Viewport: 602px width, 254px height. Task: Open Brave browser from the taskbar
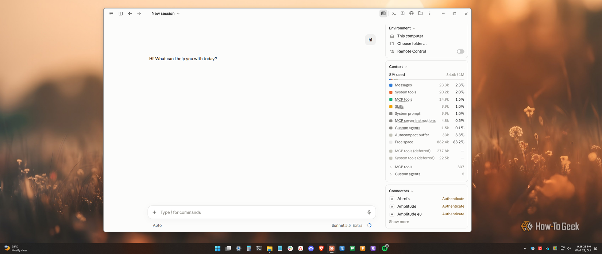[321, 249]
